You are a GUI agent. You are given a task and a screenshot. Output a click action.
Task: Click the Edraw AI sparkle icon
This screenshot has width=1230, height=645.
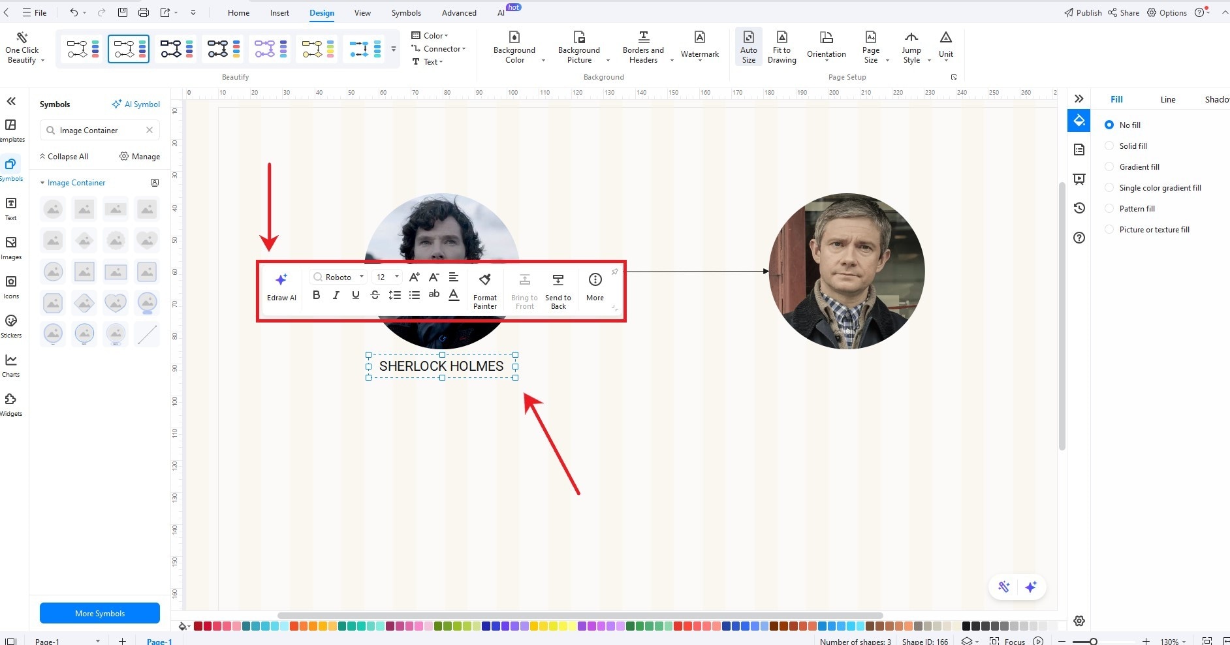281,280
